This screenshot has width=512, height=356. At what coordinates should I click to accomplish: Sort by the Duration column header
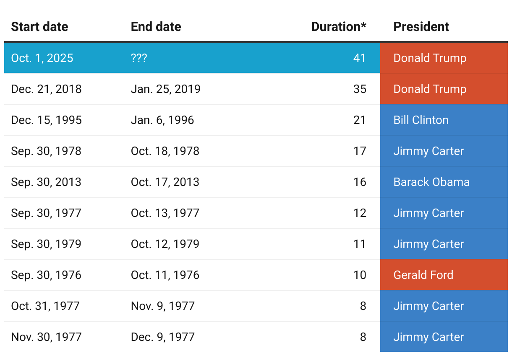(338, 27)
